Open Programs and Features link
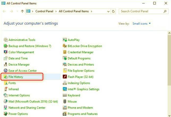This screenshot has height=117, width=171. click(x=83, y=114)
